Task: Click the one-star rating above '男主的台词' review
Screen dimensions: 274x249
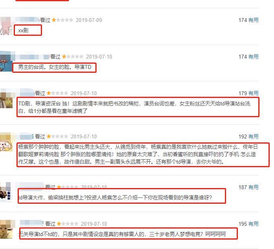Action: 73,57
